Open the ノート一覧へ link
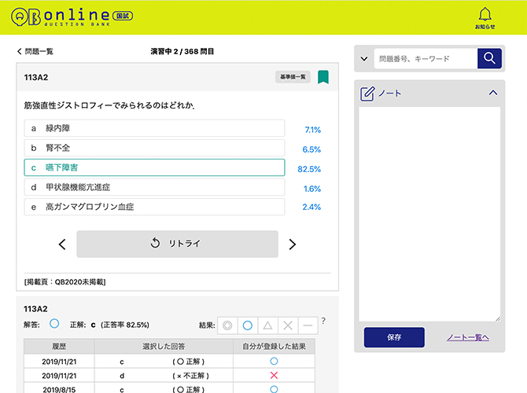527x393 pixels. click(467, 337)
